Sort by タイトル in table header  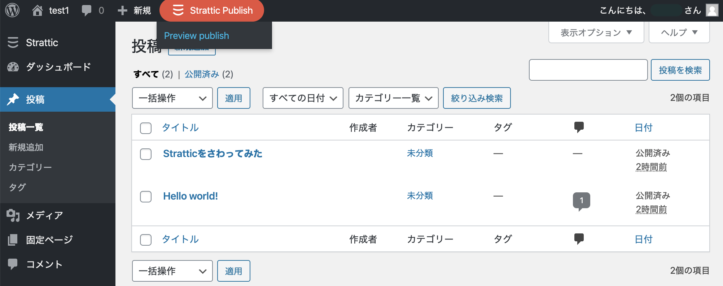tap(180, 128)
